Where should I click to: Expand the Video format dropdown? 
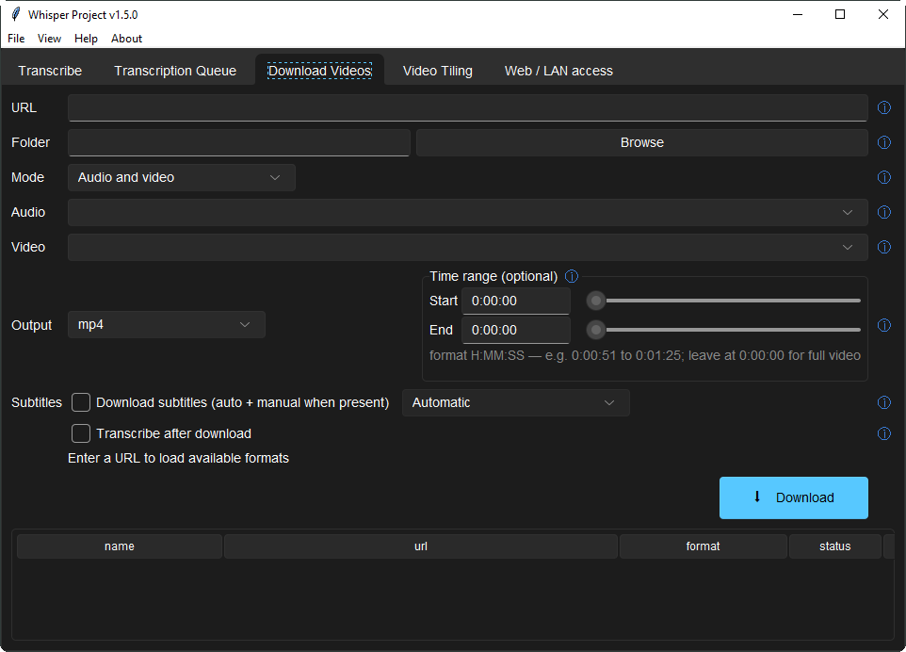tap(468, 247)
